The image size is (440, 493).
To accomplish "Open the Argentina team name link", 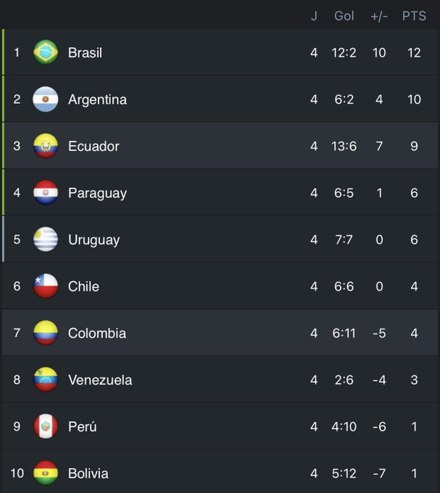I will click(x=97, y=99).
